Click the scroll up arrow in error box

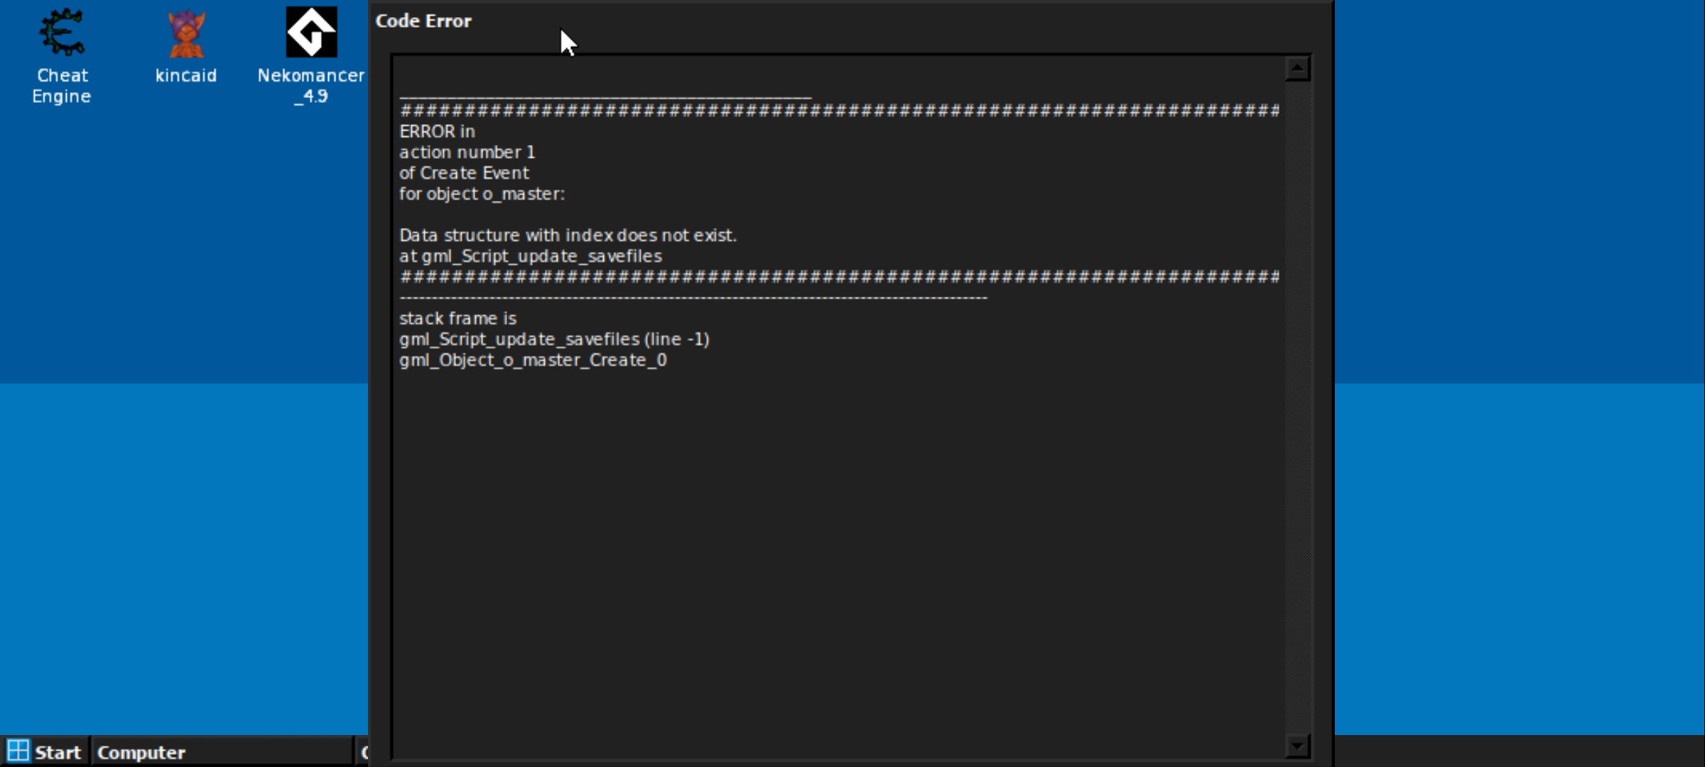point(1297,68)
